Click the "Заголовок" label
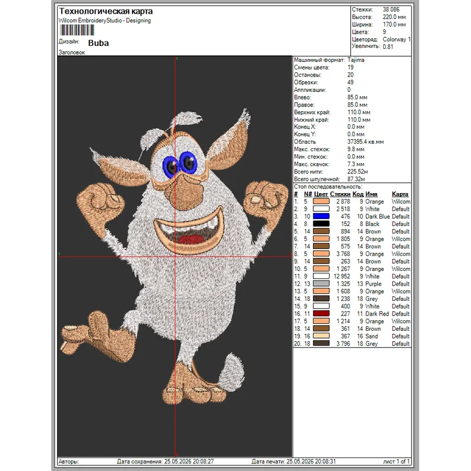Screen dimensions: 471x471 (72, 52)
